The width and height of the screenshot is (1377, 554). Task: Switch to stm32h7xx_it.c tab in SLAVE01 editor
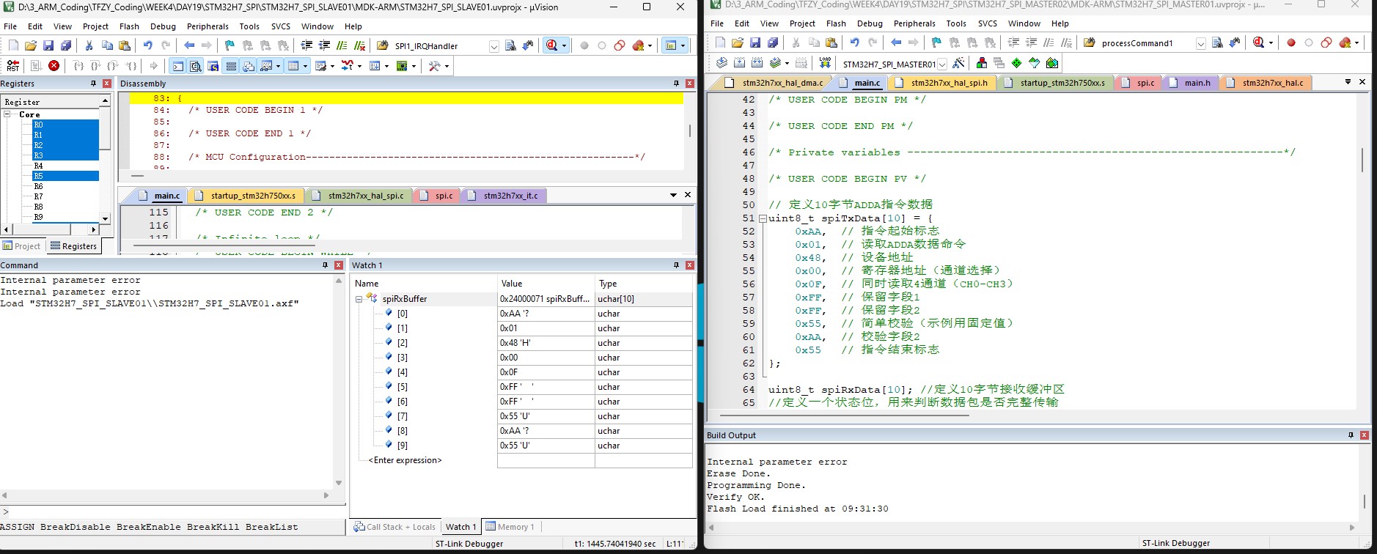pyautogui.click(x=504, y=196)
